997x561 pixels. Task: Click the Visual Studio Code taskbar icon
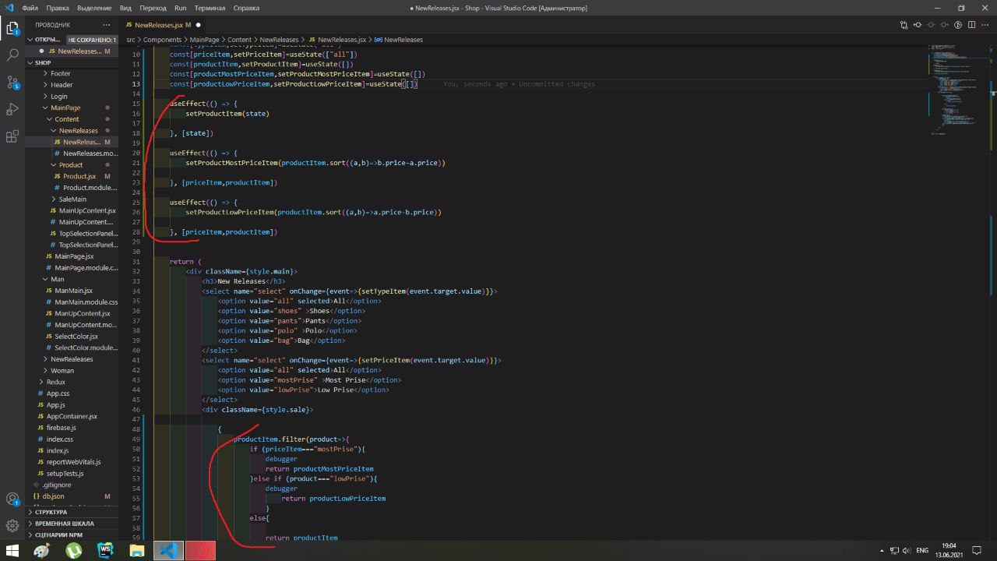[x=168, y=550]
